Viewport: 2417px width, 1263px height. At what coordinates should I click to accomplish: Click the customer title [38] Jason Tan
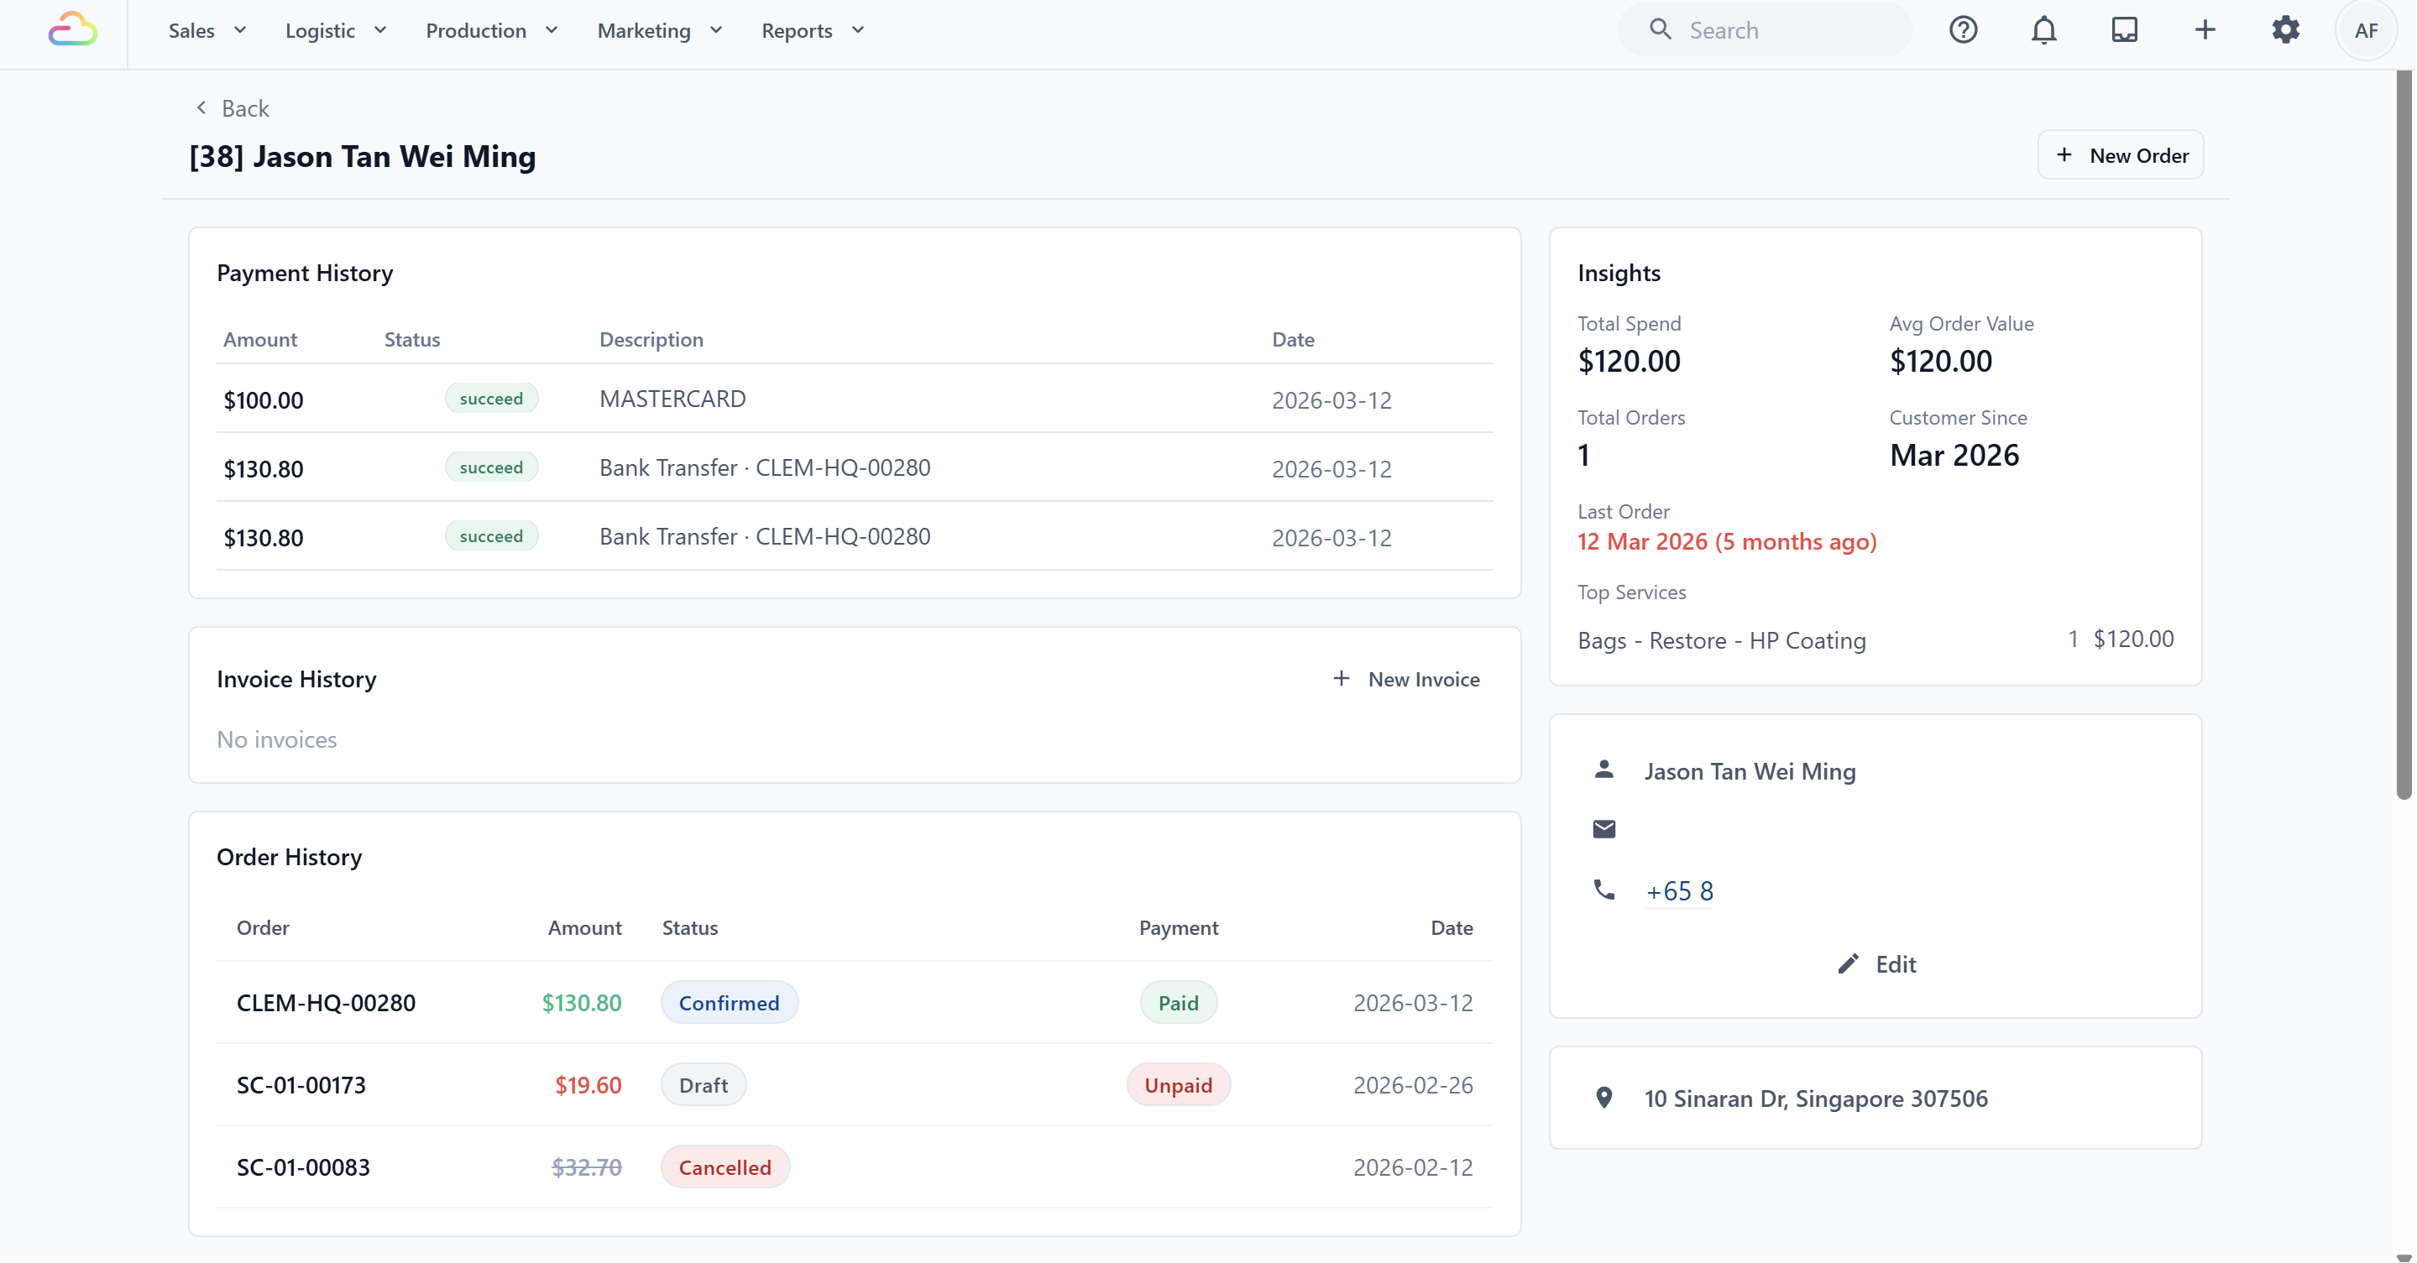point(362,155)
